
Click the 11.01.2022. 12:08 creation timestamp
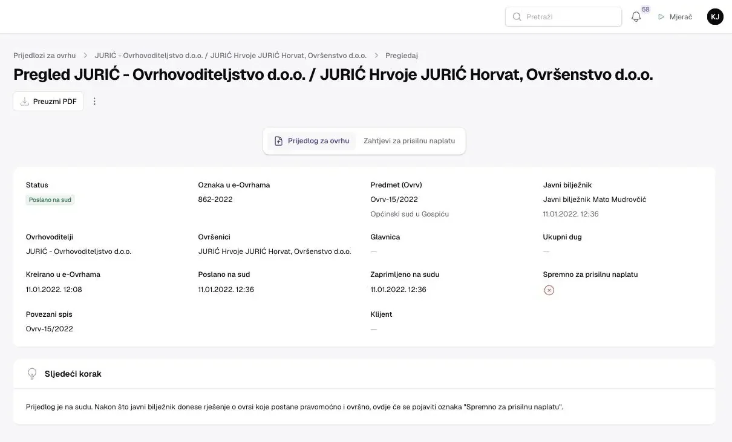coord(54,290)
